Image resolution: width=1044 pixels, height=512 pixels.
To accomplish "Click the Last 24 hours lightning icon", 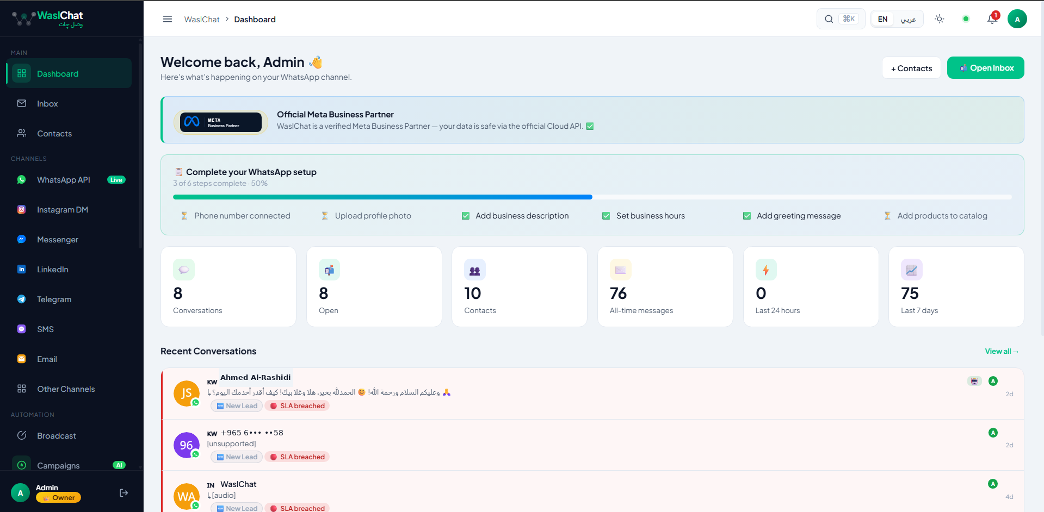I will tap(766, 270).
